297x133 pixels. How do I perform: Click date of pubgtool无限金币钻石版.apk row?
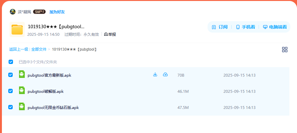240,108
